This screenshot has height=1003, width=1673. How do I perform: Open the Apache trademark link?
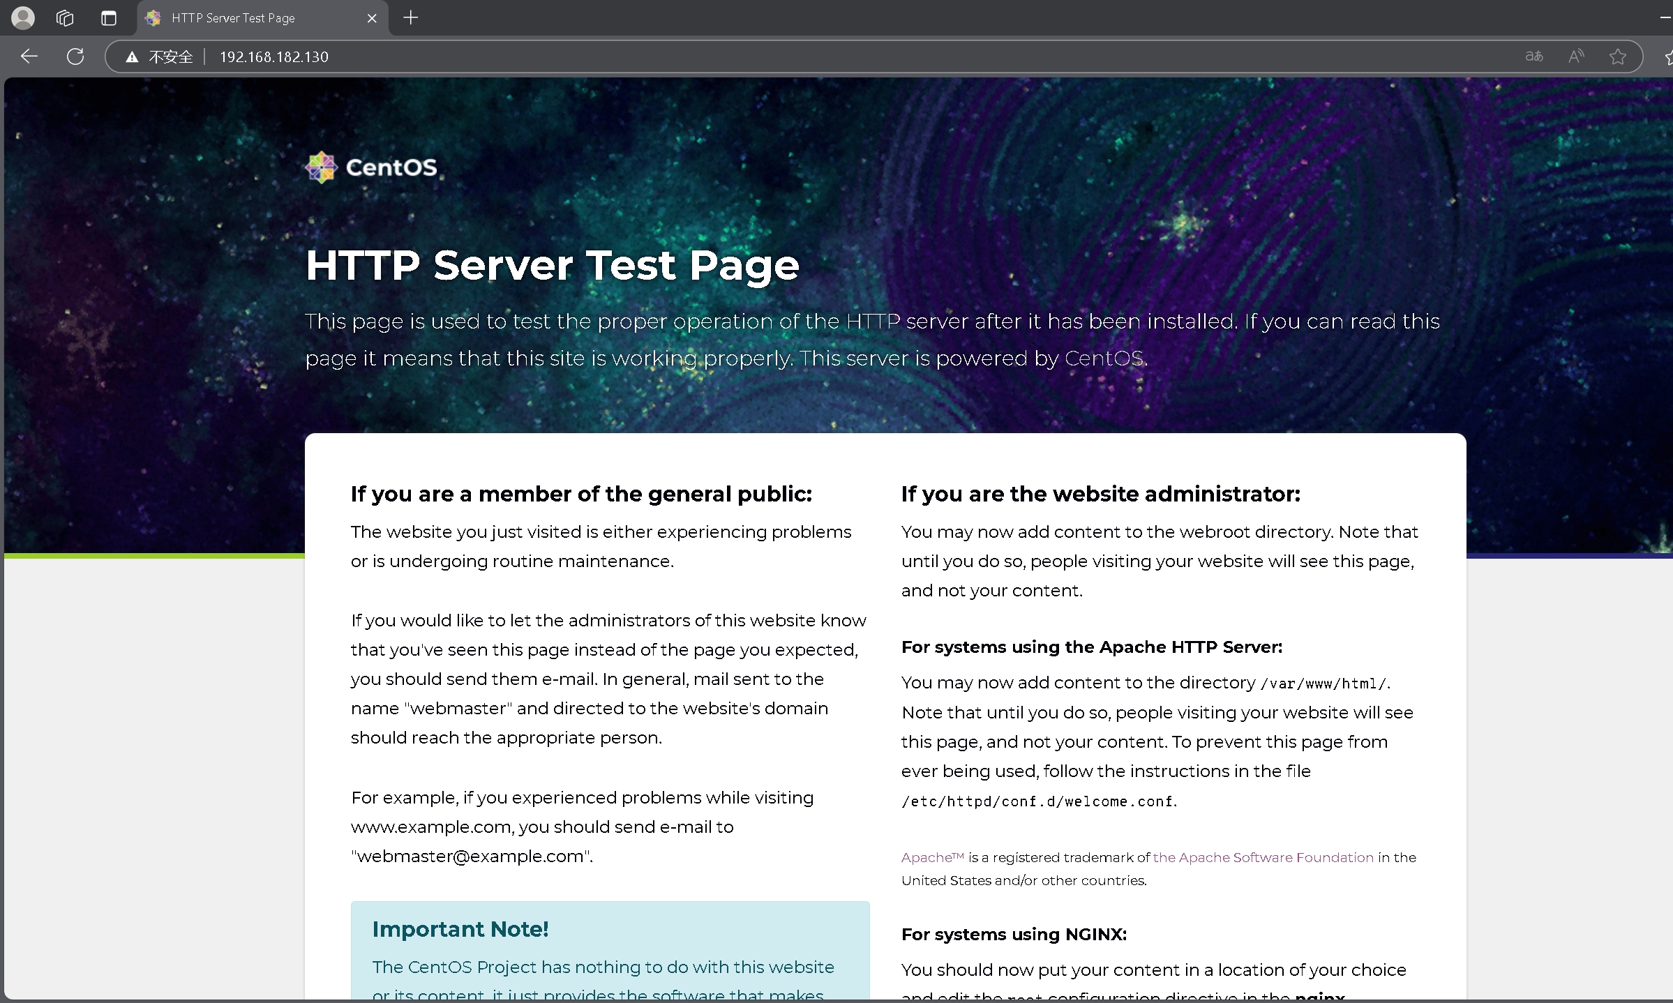click(932, 857)
